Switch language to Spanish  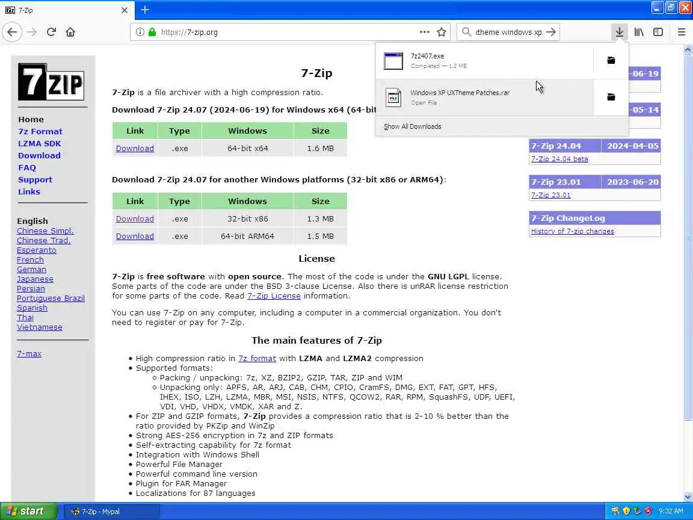click(x=32, y=308)
